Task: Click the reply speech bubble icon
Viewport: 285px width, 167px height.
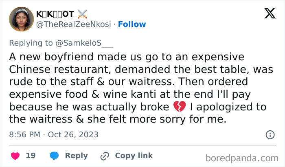Action: click(x=54, y=156)
